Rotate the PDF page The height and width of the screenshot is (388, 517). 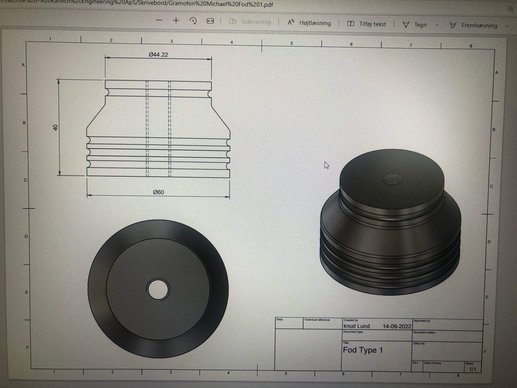(x=193, y=21)
